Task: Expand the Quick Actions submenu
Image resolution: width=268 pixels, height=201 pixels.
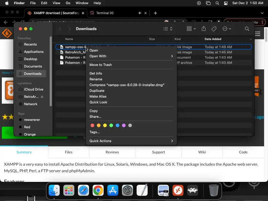Action: point(131,141)
